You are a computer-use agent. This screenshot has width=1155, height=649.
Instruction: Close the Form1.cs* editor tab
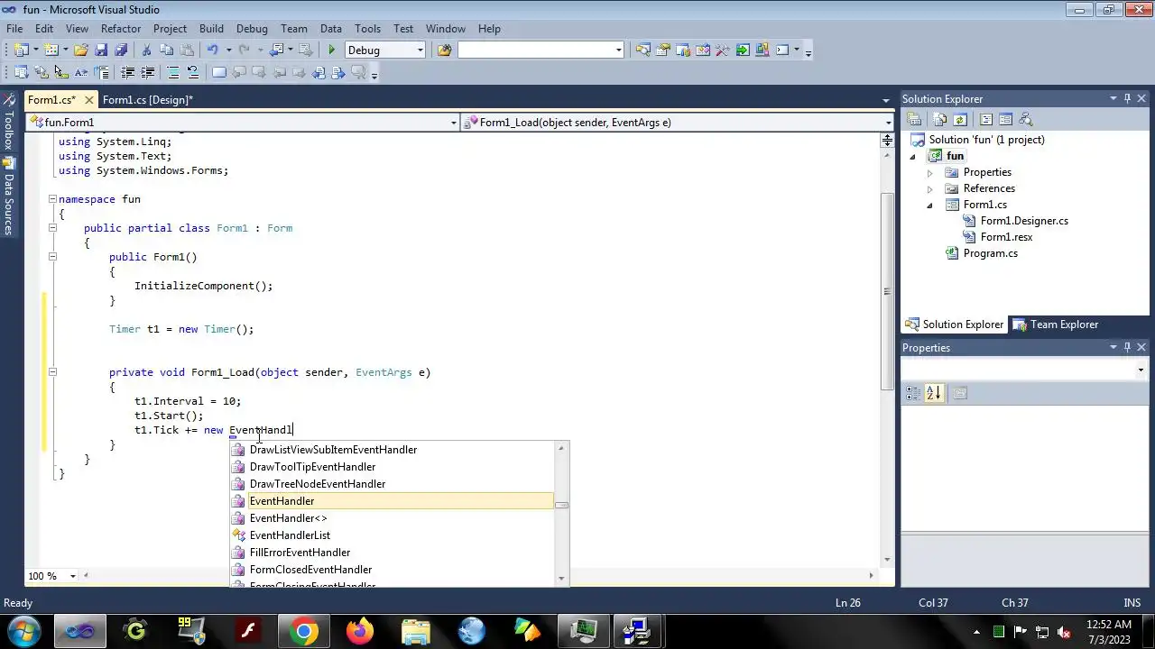click(88, 99)
